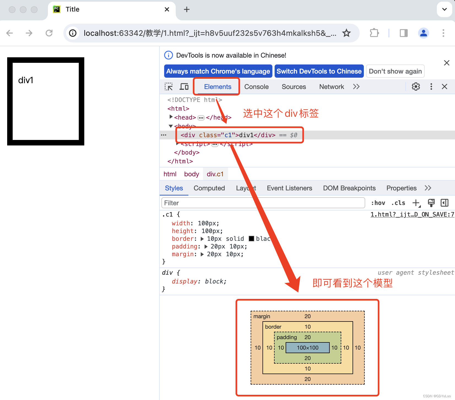Click the browser forward arrow
The image size is (455, 400).
(x=29, y=33)
